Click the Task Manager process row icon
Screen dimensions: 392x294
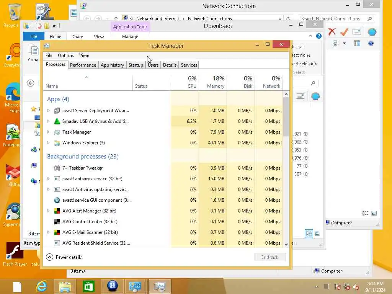(x=57, y=132)
